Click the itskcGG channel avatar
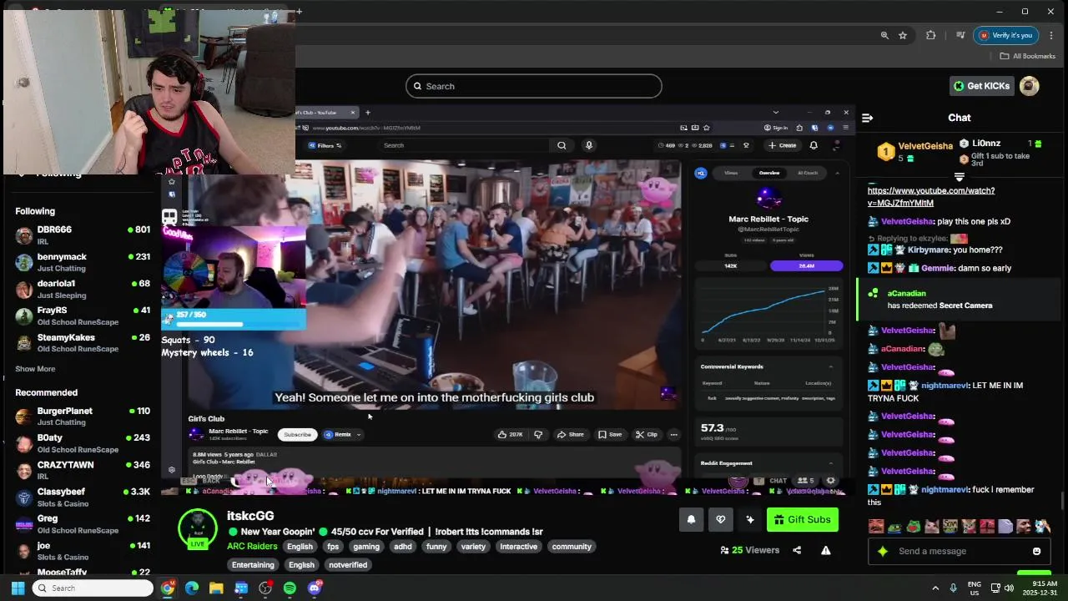This screenshot has width=1068, height=601. (x=198, y=528)
